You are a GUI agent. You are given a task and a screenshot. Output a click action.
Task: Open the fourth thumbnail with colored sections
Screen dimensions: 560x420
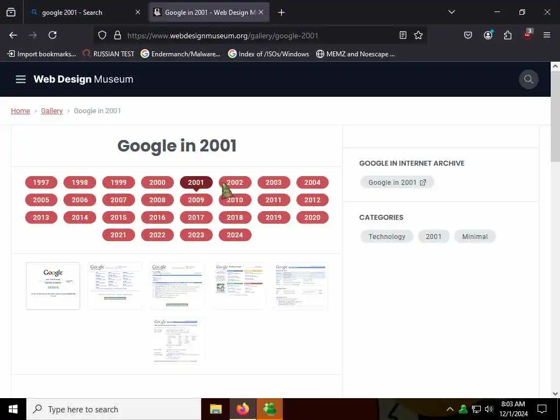239,285
